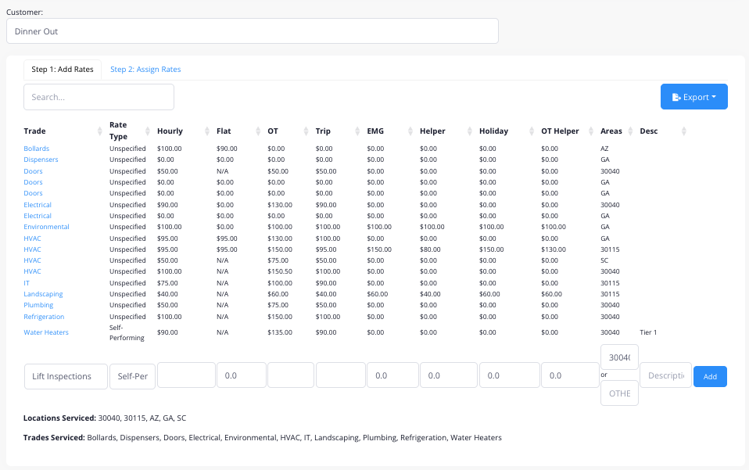The height and width of the screenshot is (470, 749).
Task: Open the Self-Performing rate type selector
Action: (132, 376)
